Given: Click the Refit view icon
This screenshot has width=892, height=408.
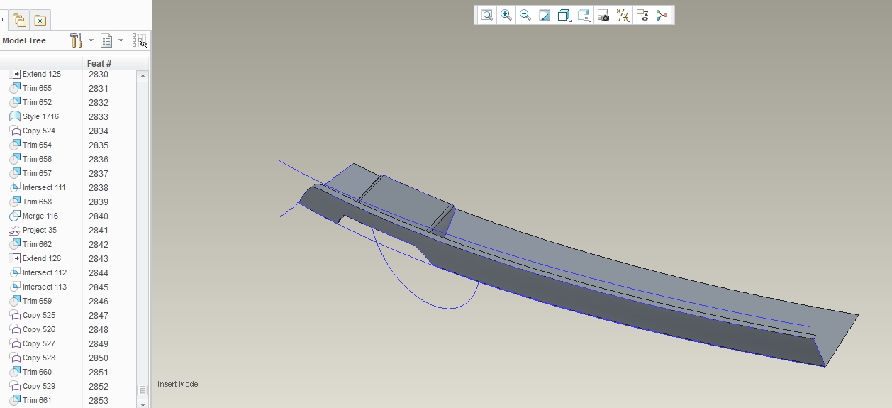Looking at the screenshot, I should [486, 15].
